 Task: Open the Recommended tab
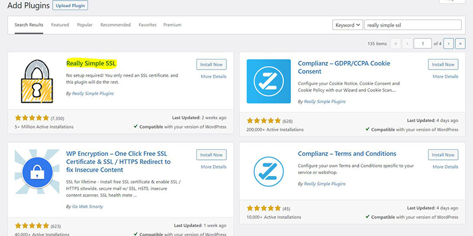click(115, 25)
